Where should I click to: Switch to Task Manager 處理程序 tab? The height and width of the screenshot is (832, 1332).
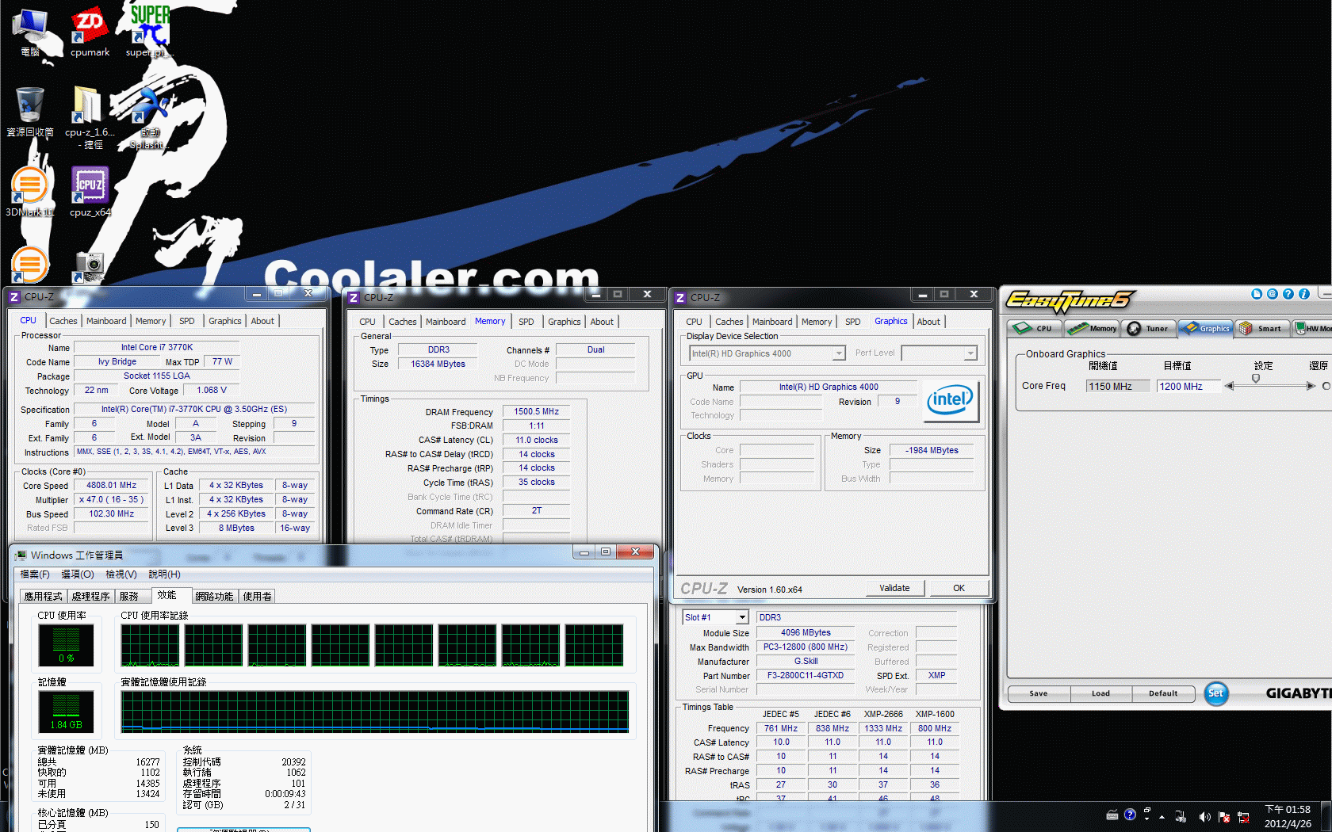(90, 597)
